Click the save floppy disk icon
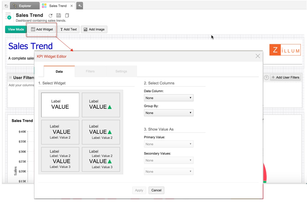 point(59,16)
